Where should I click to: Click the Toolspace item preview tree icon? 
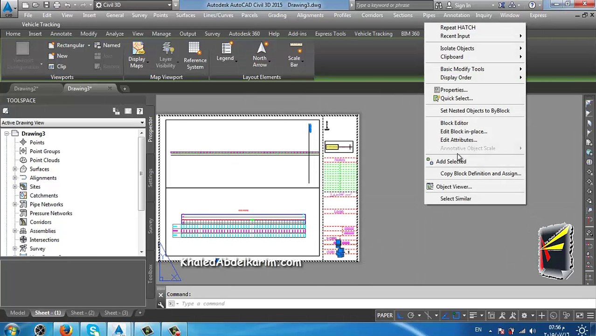click(x=116, y=111)
